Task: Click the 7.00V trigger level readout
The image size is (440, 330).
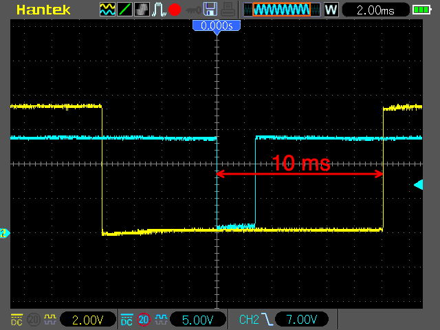Action: 301,319
